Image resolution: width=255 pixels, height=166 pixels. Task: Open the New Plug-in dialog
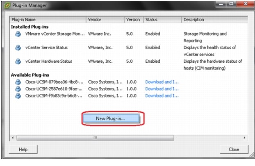coord(111,118)
